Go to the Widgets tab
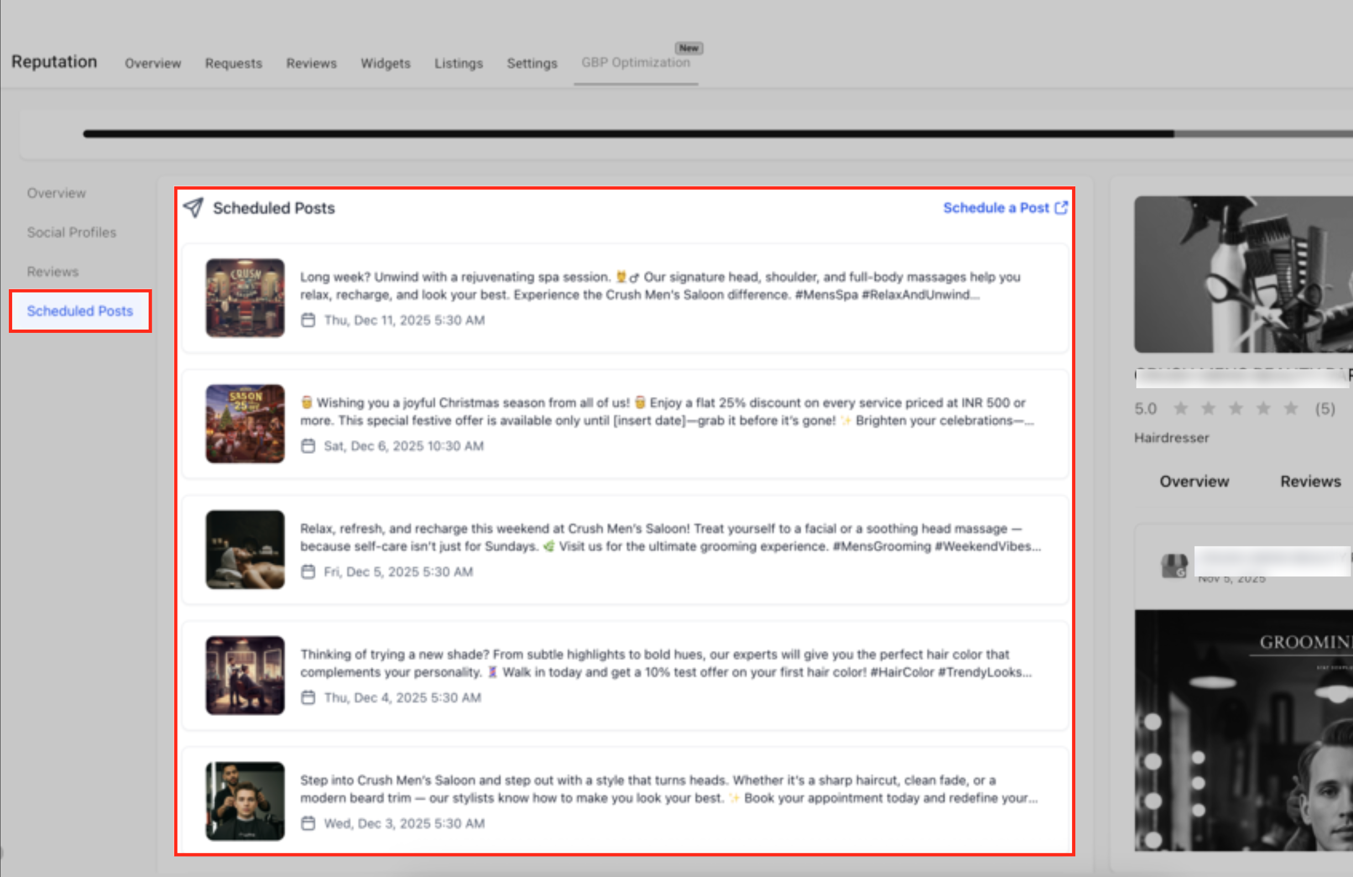1353x877 pixels. coord(386,63)
